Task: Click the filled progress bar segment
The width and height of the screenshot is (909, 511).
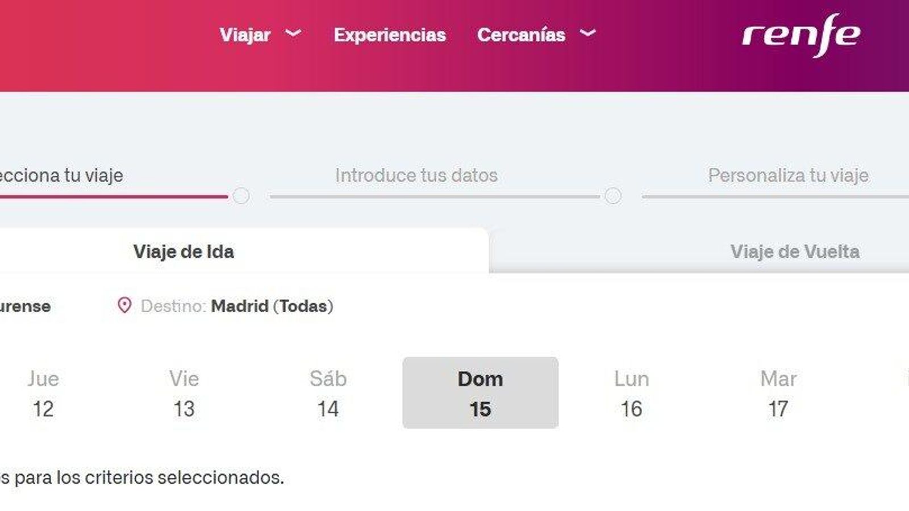Action: tap(114, 196)
